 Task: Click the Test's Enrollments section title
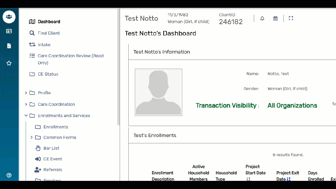(x=155, y=135)
